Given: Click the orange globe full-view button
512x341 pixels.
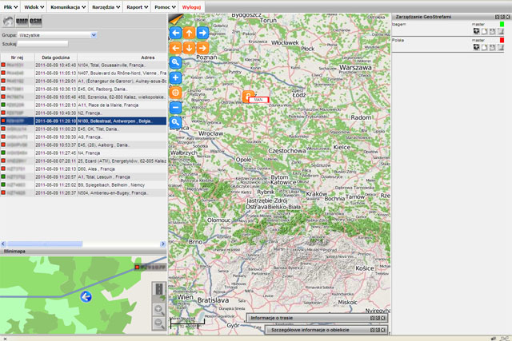Looking at the screenshot, I should pyautogui.click(x=176, y=93).
